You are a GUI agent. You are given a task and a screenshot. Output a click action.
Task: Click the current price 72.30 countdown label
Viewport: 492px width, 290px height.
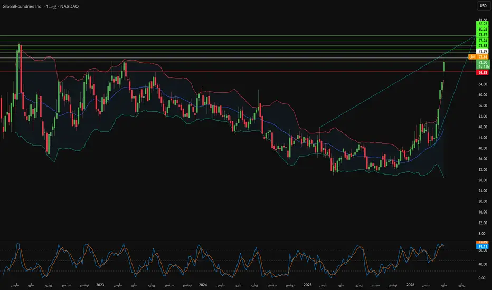click(x=483, y=64)
